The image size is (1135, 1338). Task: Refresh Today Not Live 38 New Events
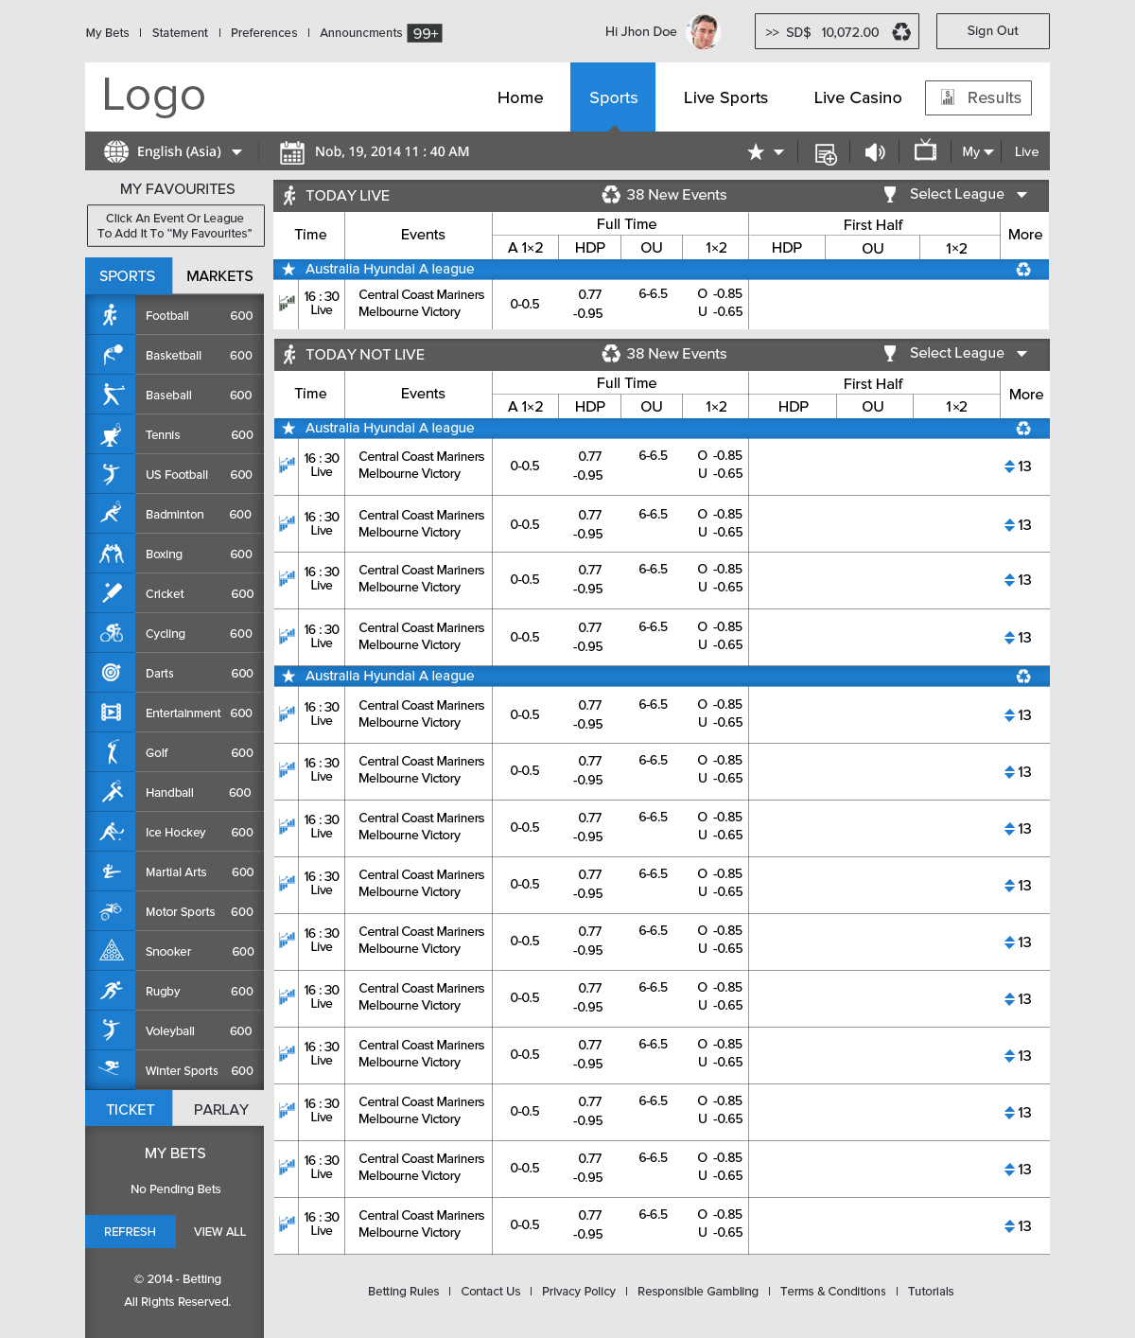pyautogui.click(x=611, y=354)
